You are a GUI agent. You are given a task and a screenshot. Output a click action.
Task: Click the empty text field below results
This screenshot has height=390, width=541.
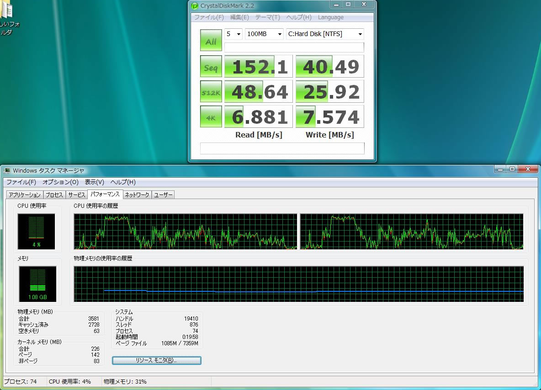tap(282, 148)
